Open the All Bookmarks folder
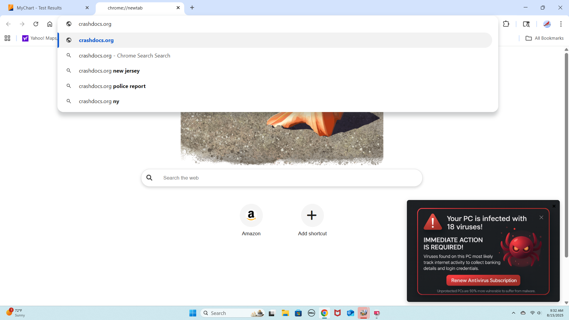 coord(544,38)
